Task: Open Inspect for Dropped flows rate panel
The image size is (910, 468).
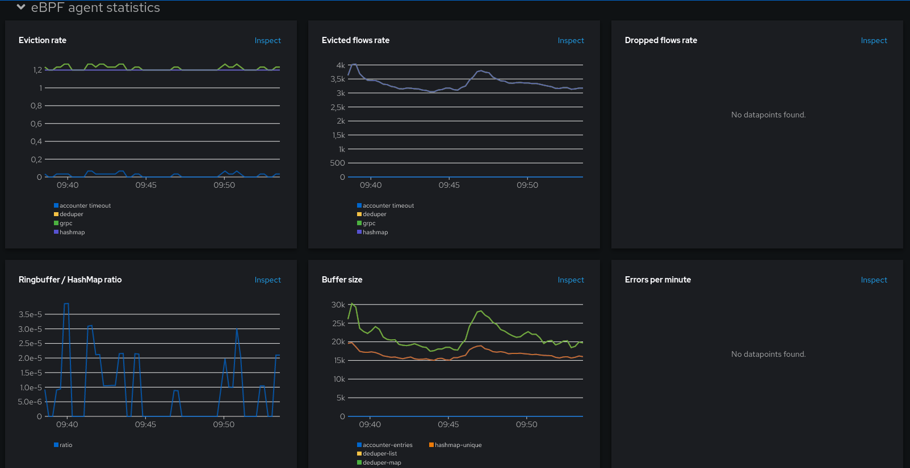Action: coord(874,41)
